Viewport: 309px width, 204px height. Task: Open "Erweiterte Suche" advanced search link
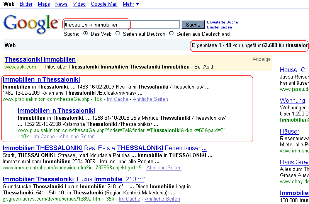click(222, 22)
